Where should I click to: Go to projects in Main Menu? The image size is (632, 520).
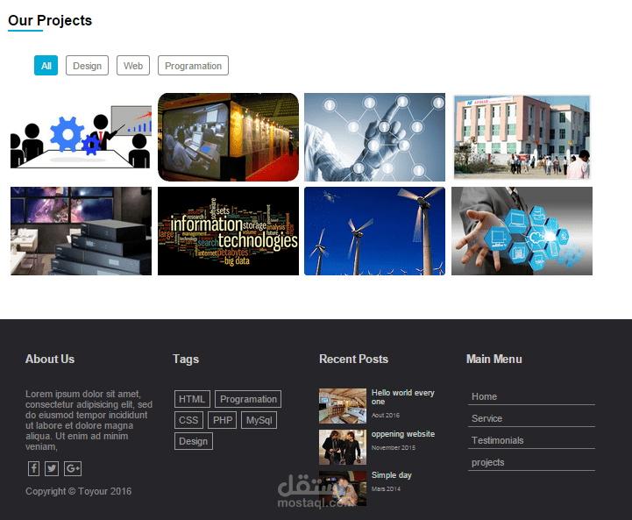coord(531,462)
